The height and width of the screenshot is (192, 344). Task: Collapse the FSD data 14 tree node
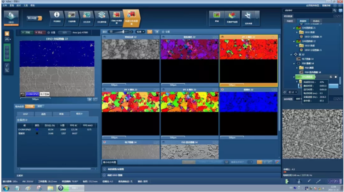point(294,63)
